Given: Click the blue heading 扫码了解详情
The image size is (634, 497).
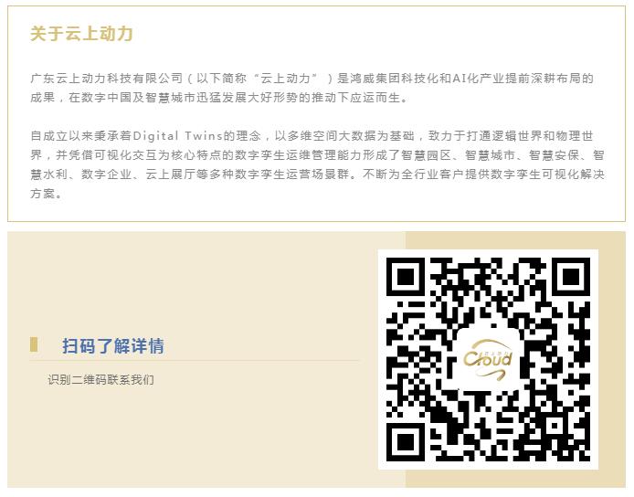Looking at the screenshot, I should click(113, 346).
